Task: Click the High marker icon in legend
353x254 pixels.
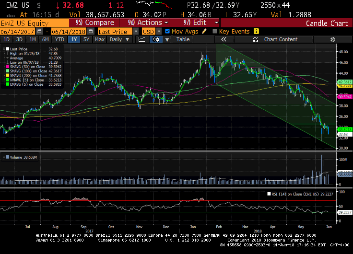Action: (7, 54)
